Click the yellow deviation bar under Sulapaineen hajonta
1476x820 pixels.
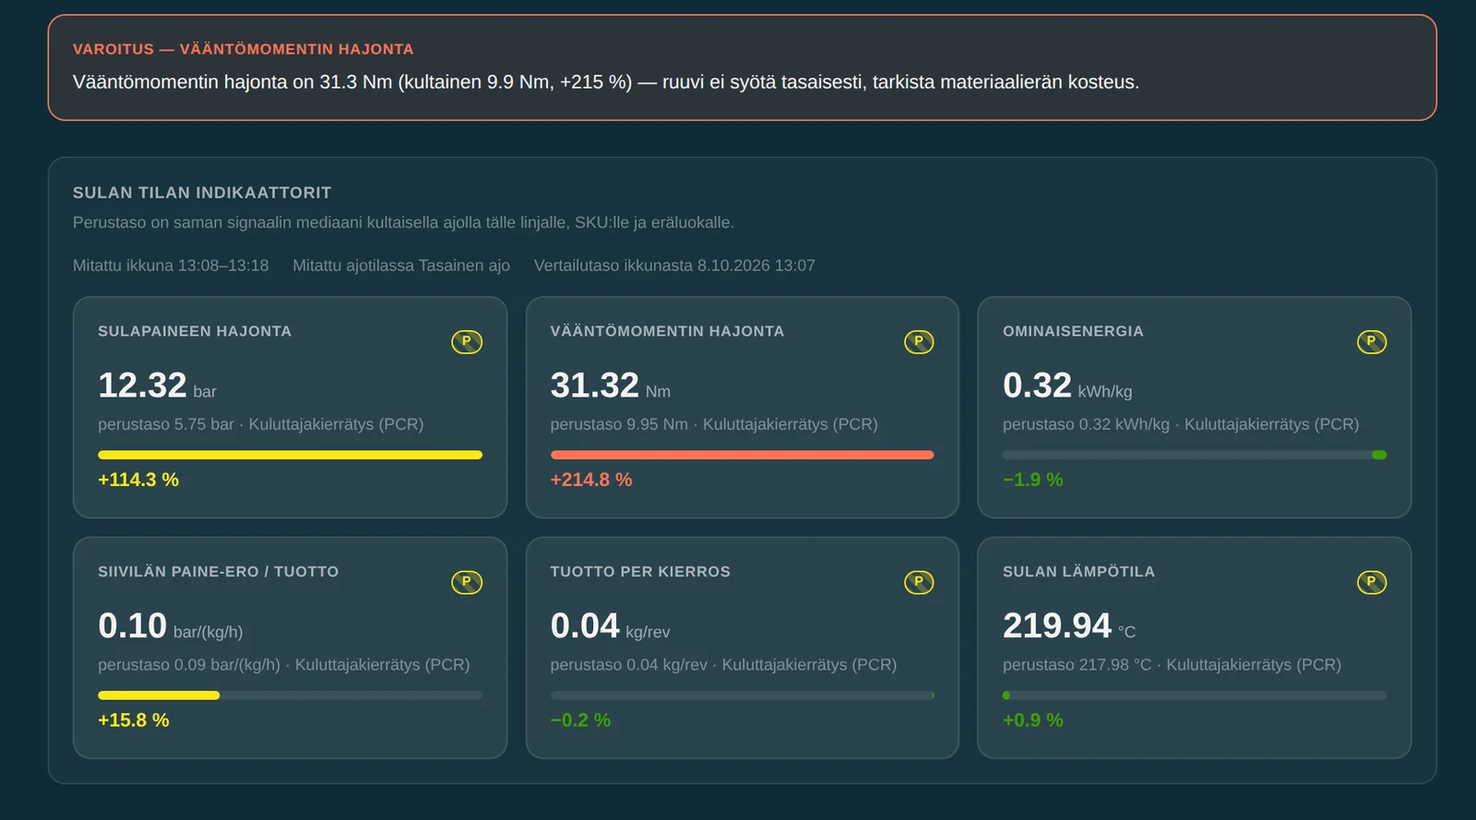click(290, 455)
